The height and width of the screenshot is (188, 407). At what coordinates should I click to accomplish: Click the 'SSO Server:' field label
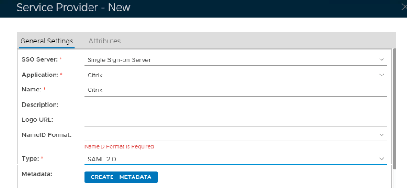point(40,59)
